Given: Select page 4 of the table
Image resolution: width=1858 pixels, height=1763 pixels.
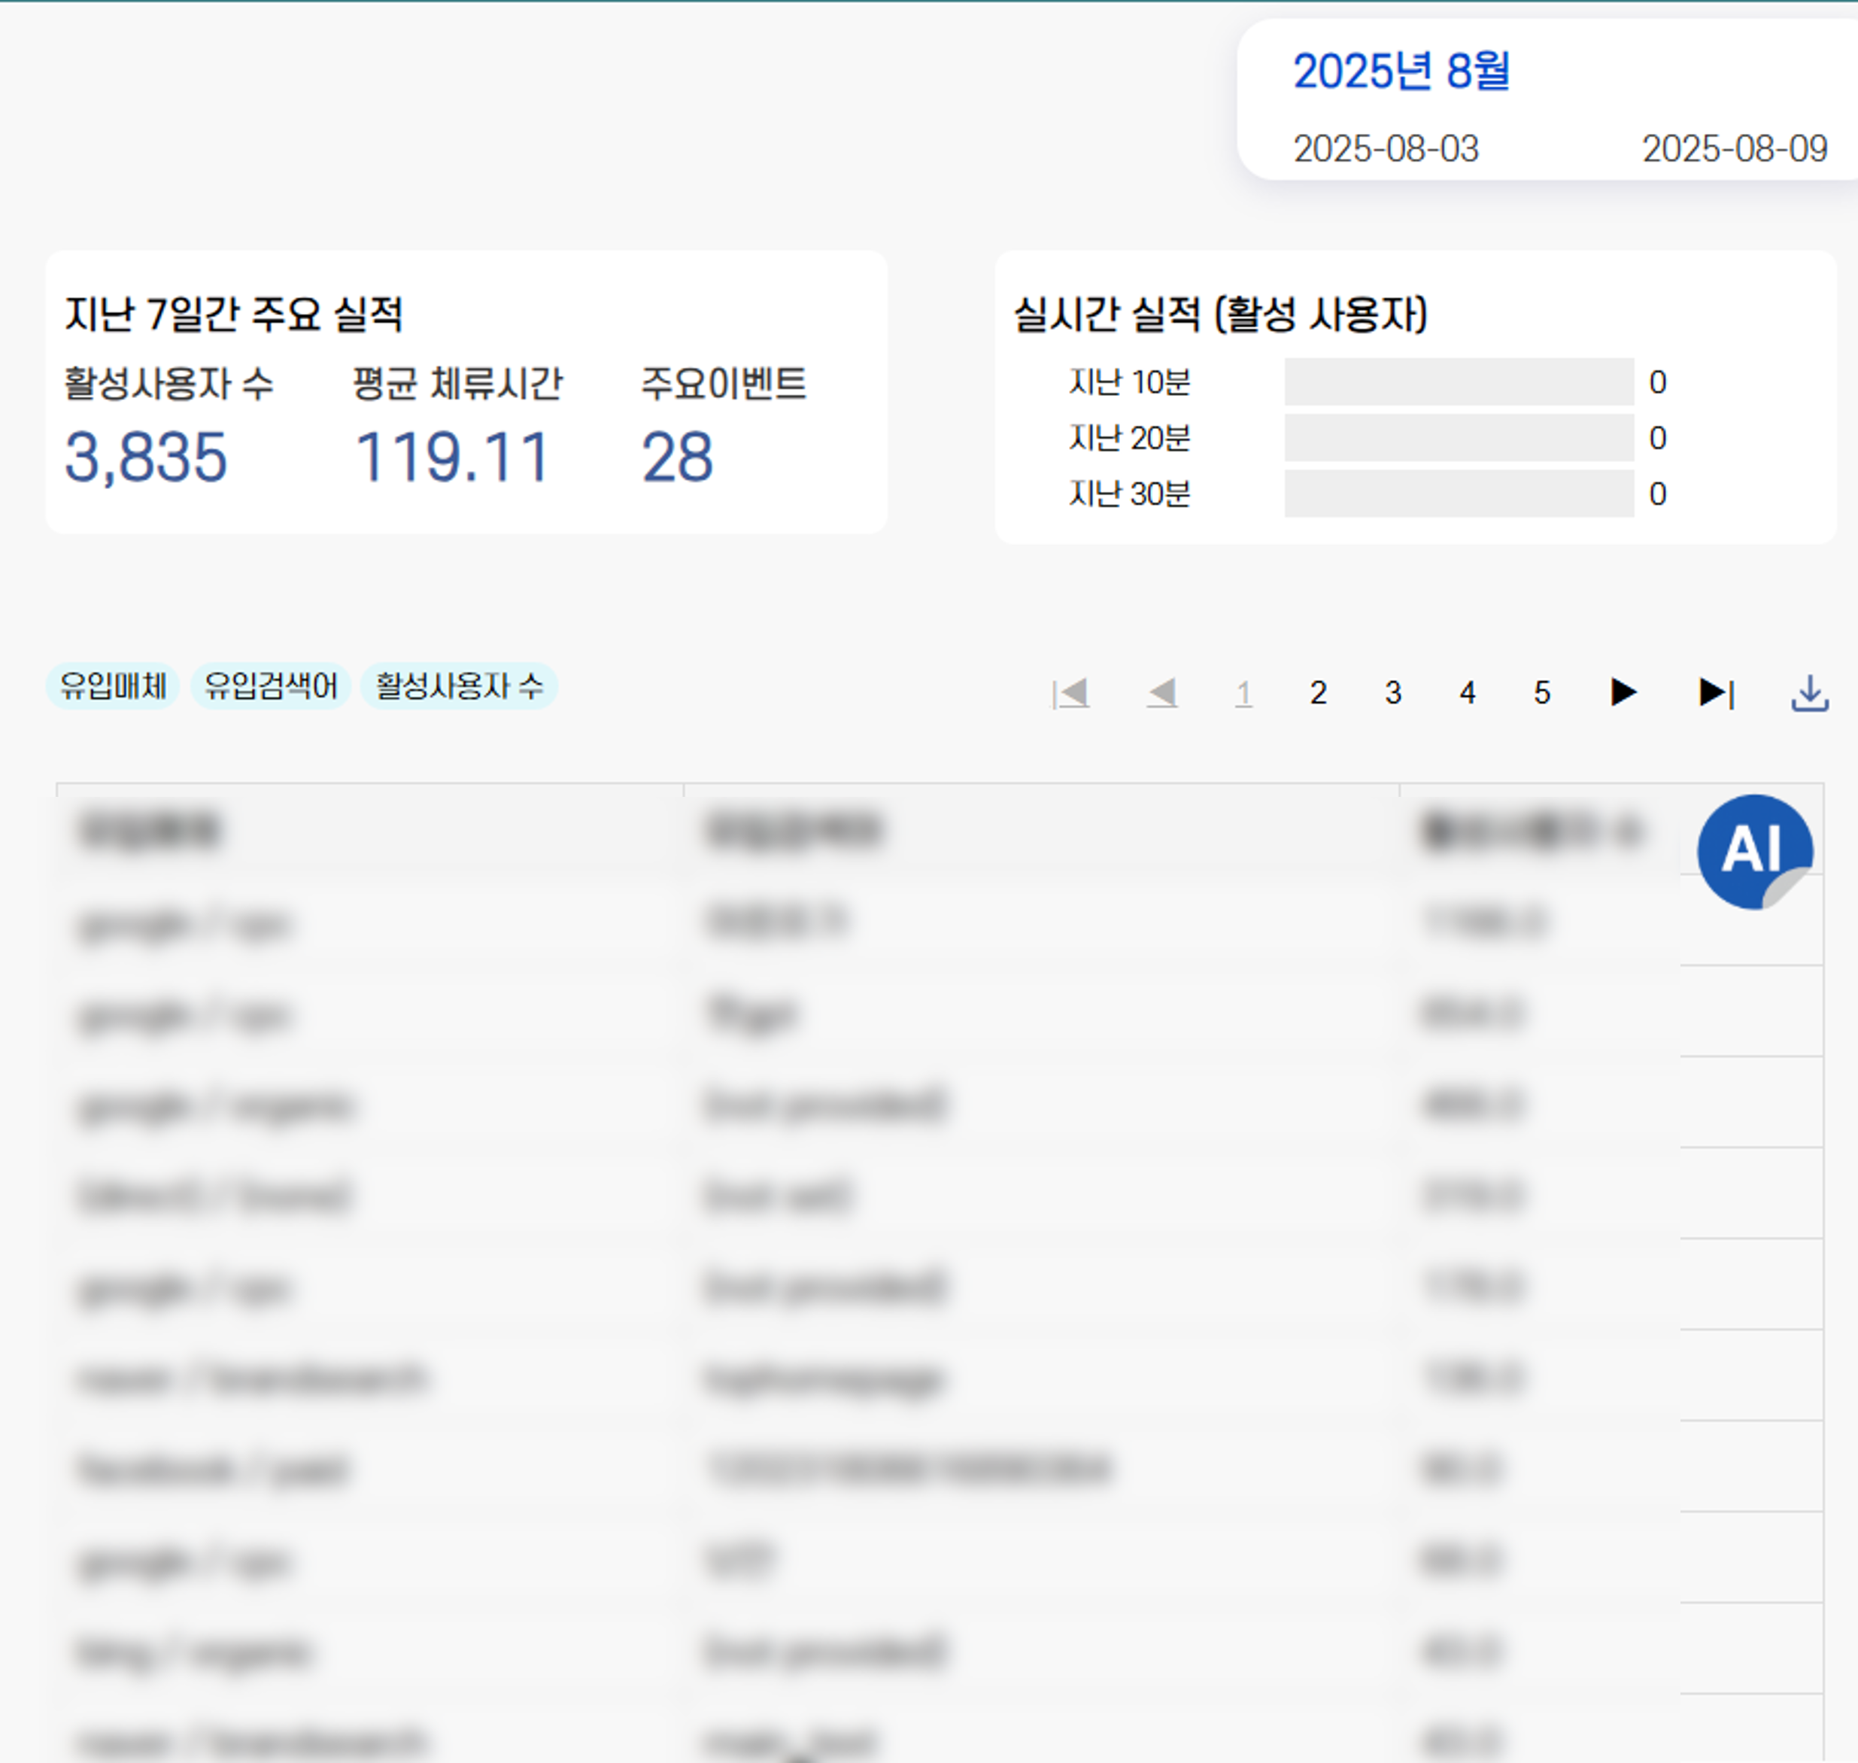Looking at the screenshot, I should click(x=1468, y=692).
